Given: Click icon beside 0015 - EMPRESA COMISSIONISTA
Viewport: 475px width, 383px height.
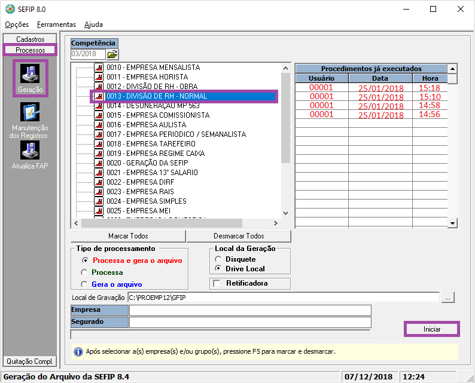Looking at the screenshot, I should coord(99,115).
